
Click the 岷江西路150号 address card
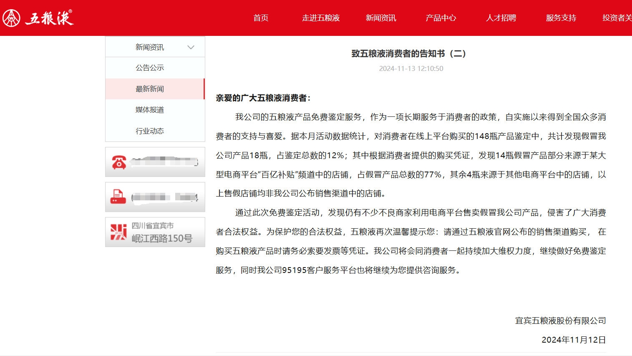tap(162, 238)
